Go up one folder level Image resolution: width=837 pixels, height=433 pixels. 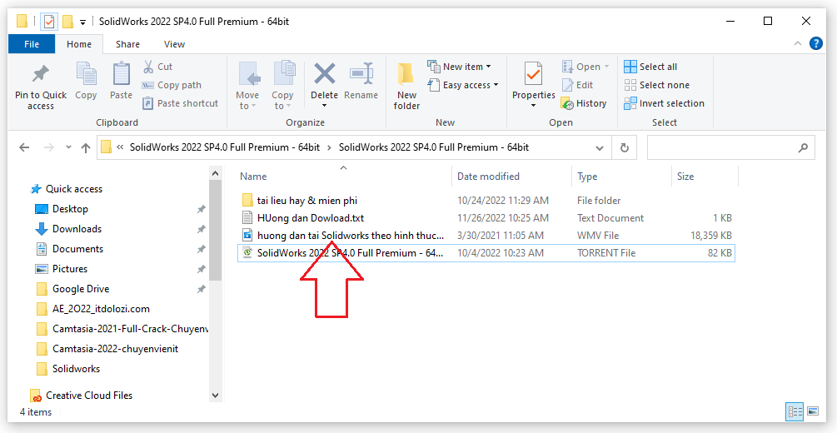pyautogui.click(x=86, y=148)
